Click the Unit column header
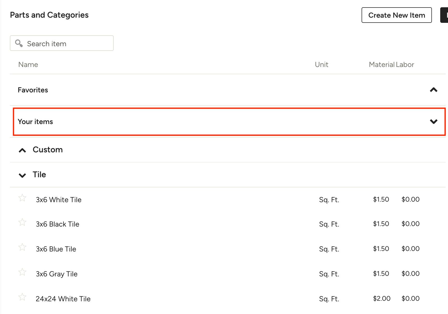The width and height of the screenshot is (448, 314). click(x=321, y=65)
